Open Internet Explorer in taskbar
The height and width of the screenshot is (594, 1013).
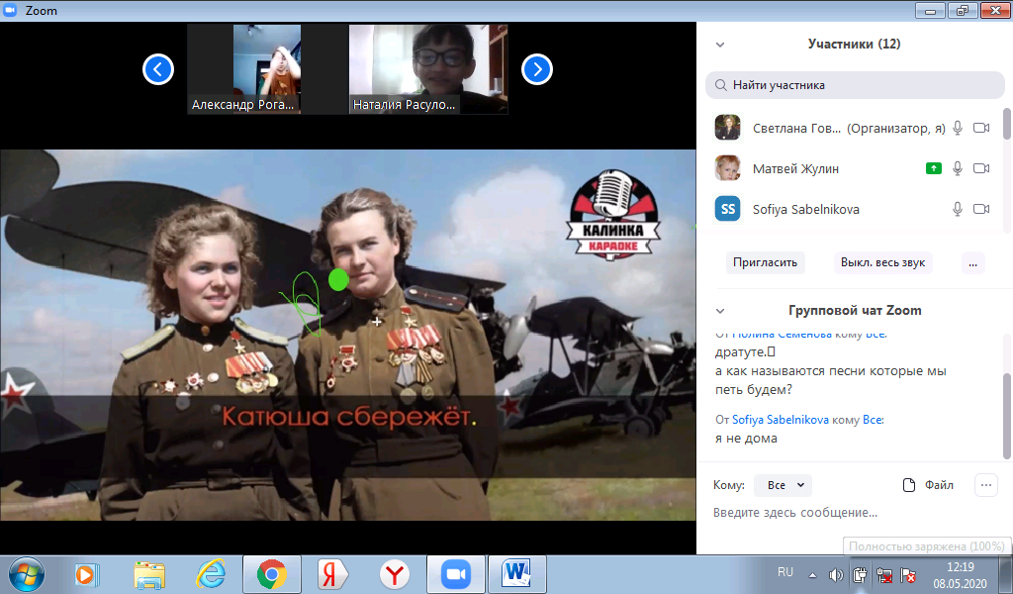211,574
